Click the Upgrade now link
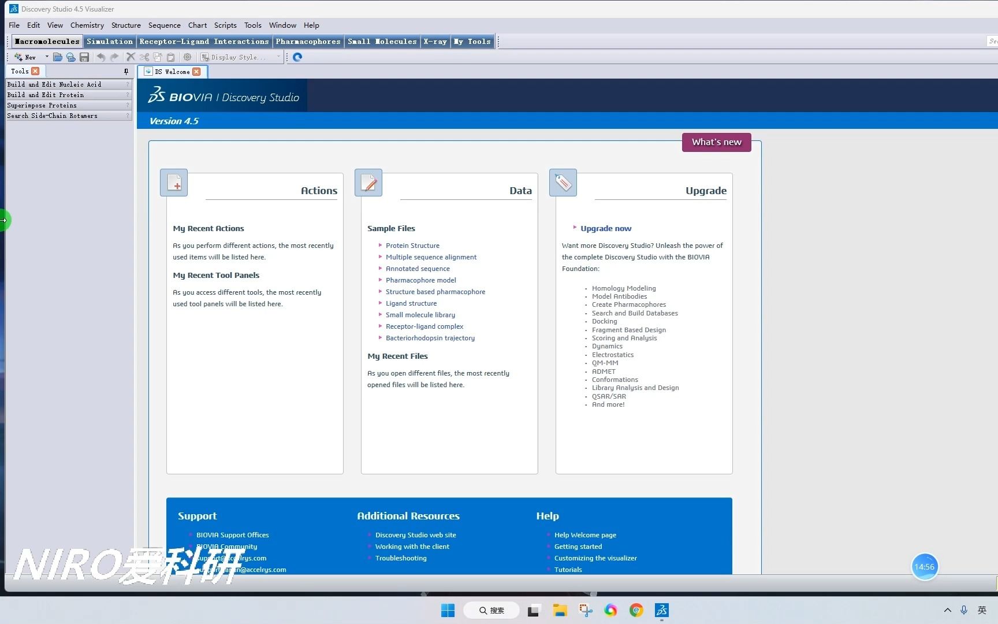 605,228
